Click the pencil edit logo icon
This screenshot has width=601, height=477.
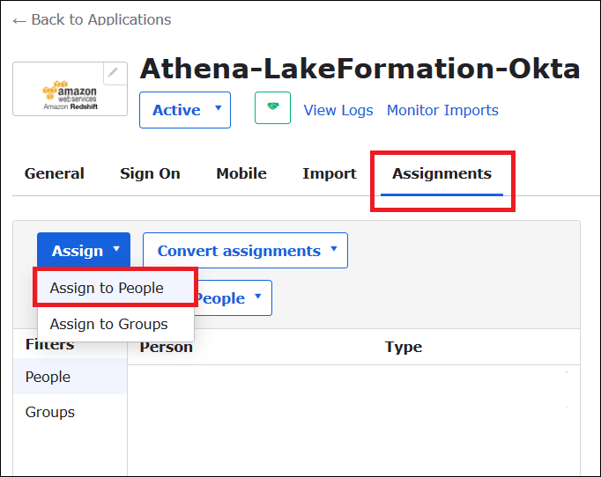pyautogui.click(x=115, y=73)
